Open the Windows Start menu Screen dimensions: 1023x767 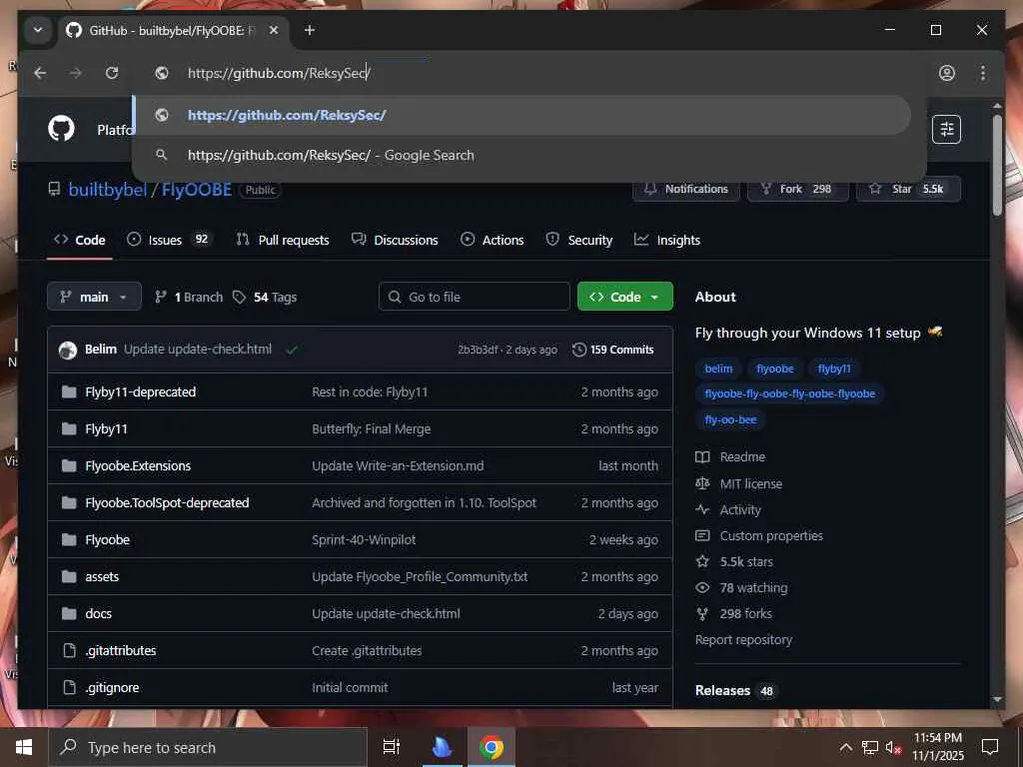(x=24, y=747)
